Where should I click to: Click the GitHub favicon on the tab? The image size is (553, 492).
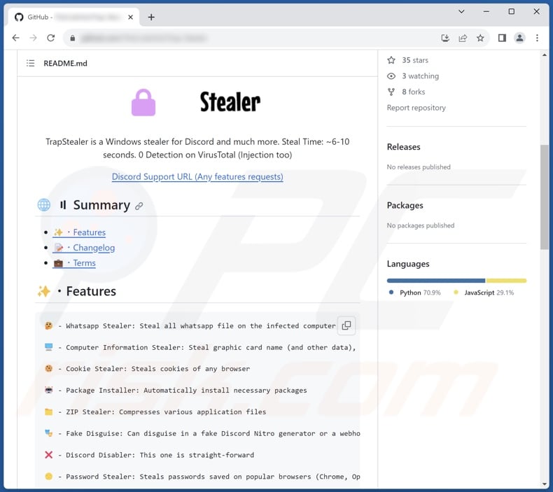click(19, 17)
